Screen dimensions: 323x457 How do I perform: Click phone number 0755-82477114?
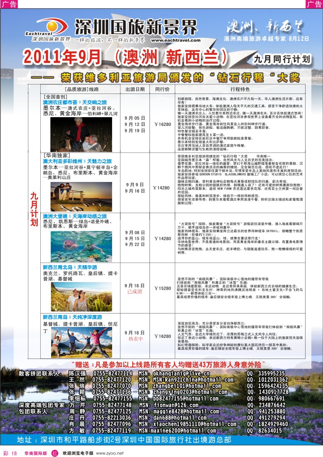point(113,373)
